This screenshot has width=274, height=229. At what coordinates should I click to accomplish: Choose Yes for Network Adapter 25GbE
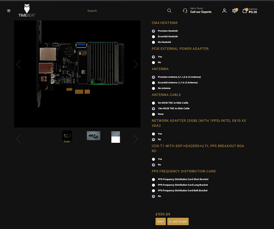[x=153, y=134]
